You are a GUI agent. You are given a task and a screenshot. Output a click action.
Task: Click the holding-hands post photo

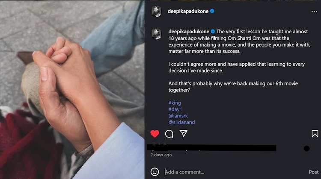[x=72, y=89]
